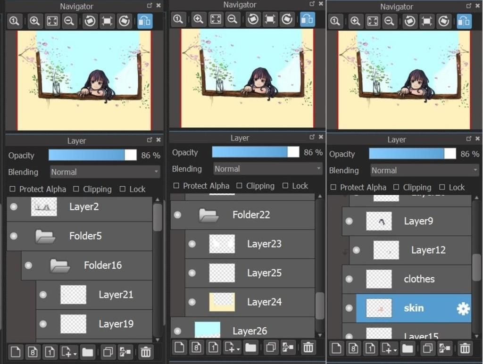Select Layer9 in layer list
The height and width of the screenshot is (364, 483).
click(x=407, y=221)
